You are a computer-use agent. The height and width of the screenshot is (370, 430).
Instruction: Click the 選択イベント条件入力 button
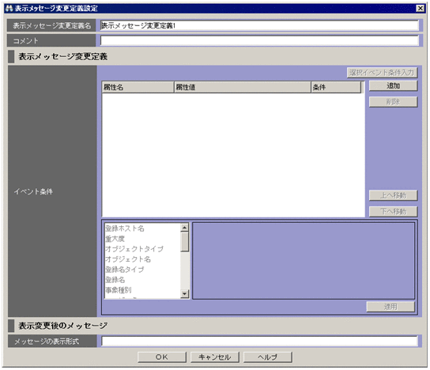382,73
